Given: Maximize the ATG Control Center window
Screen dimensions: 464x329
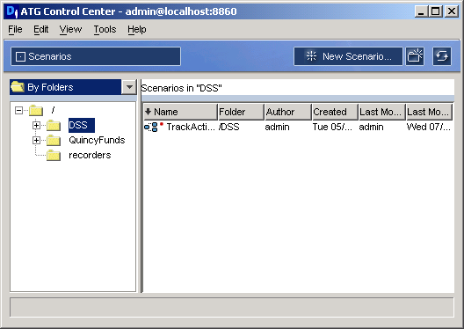Looking at the screenshot, I should [x=436, y=11].
